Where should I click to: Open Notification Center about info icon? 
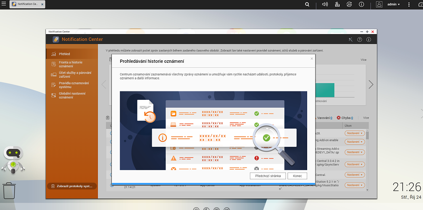pyautogui.click(x=368, y=40)
